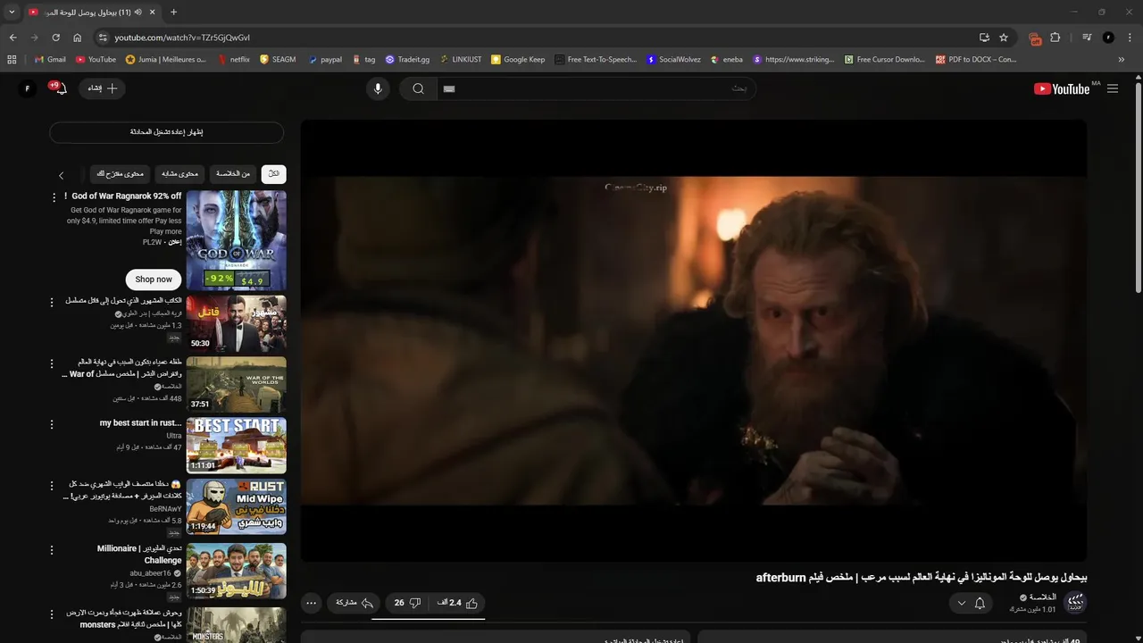
Task: Open Chrome three-dot menu
Action: 1130,38
